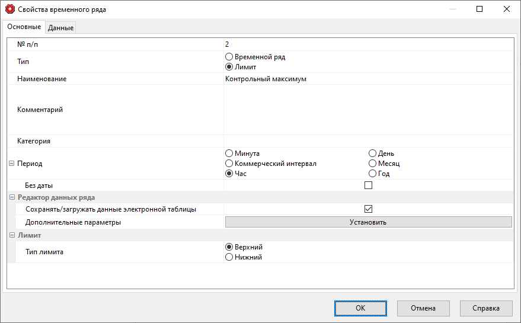
Task: Click the Наименование field with Контрольный максимум
Action: 367,79
